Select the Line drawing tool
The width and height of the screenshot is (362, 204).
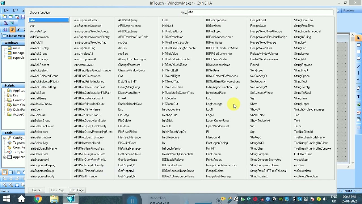358,66
